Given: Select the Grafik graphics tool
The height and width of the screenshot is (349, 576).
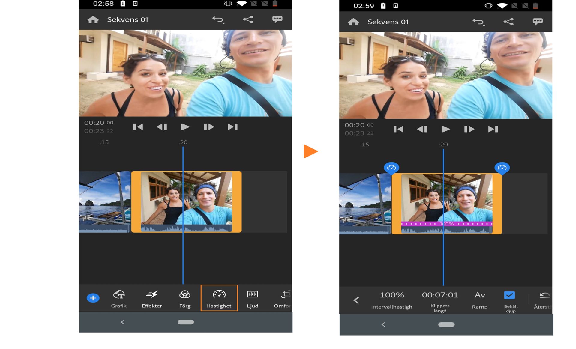Looking at the screenshot, I should click(119, 299).
